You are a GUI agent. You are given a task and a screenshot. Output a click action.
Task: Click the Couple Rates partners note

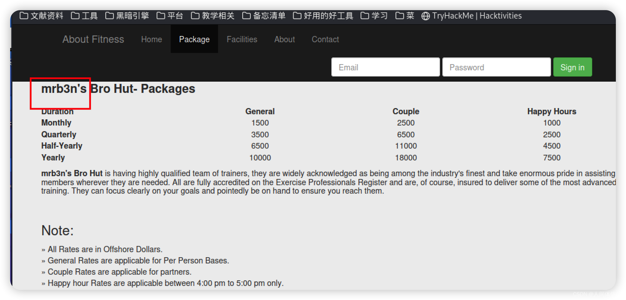tap(119, 272)
